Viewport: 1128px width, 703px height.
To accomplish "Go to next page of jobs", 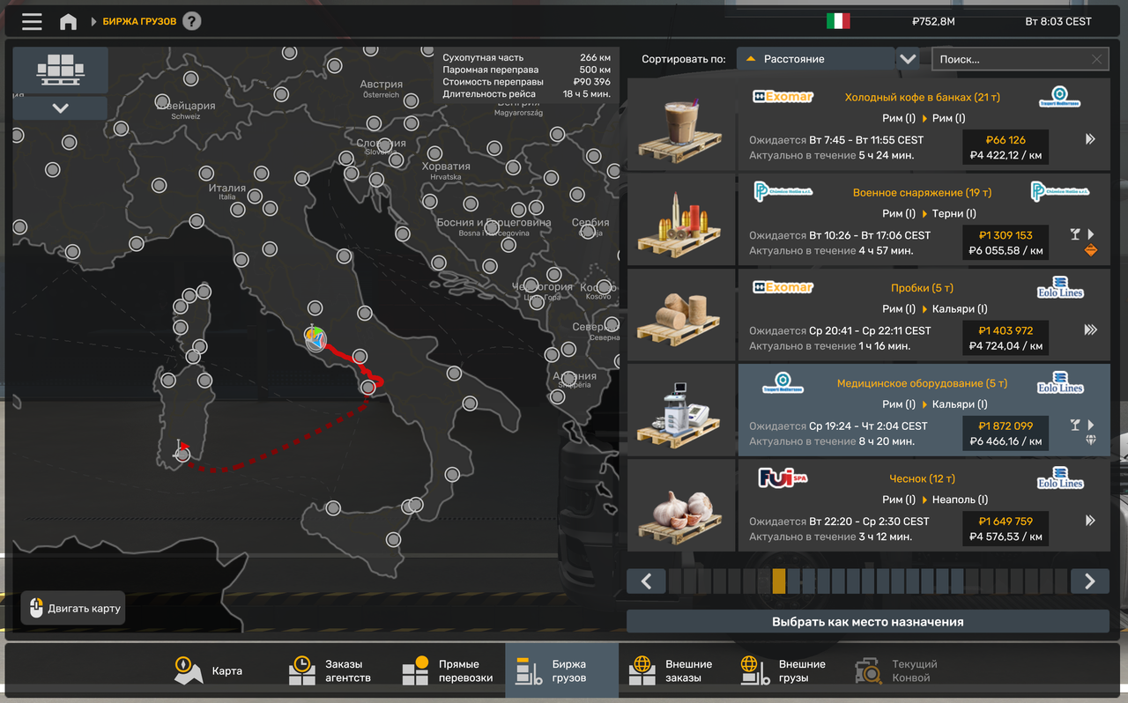I will pos(1090,581).
